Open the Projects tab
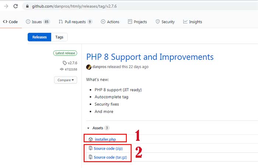 (137, 22)
